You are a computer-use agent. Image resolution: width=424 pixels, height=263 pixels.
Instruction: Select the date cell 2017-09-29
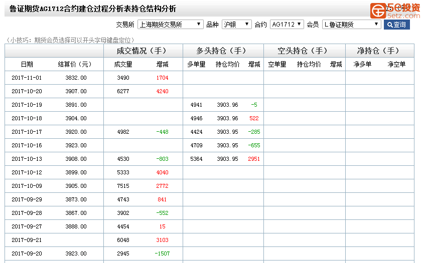27,199
